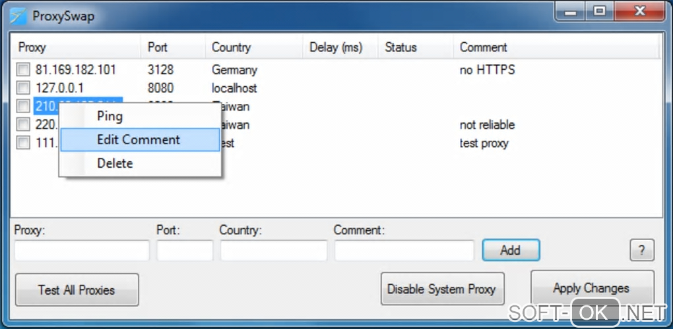Choose Edit Comment in the context menu

tap(140, 139)
